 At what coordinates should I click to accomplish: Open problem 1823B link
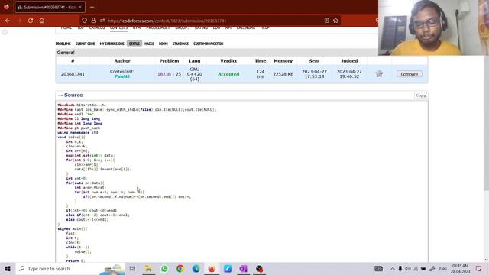click(164, 74)
